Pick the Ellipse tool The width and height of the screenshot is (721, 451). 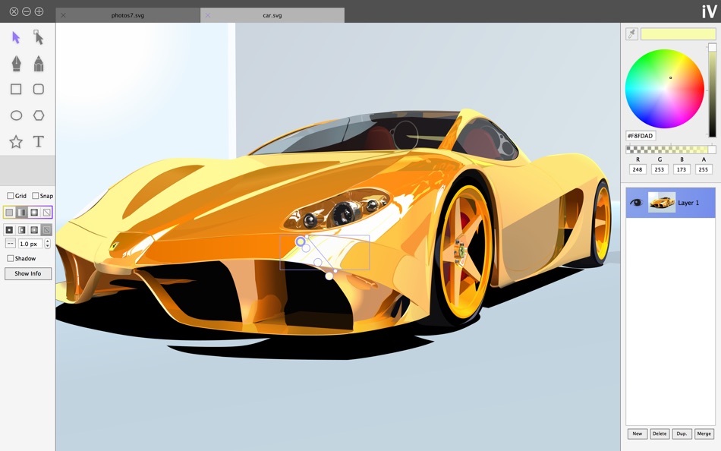tap(16, 115)
